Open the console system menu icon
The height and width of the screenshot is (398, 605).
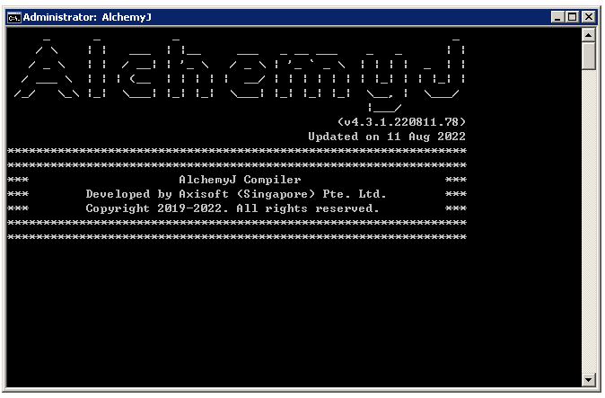pyautogui.click(x=14, y=17)
